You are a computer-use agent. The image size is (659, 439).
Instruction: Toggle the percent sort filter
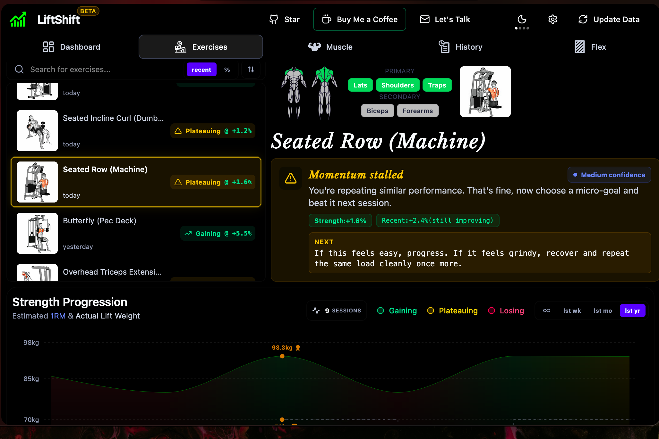tap(227, 70)
